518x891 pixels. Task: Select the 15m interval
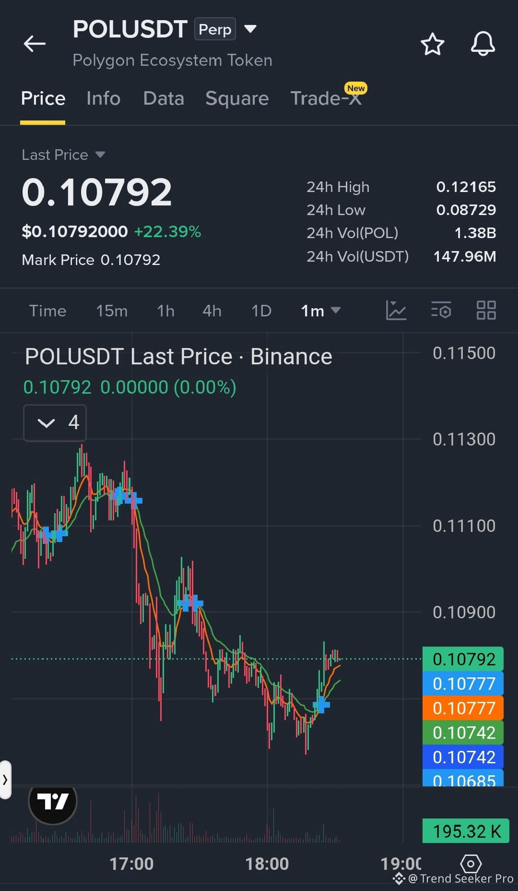tap(112, 311)
